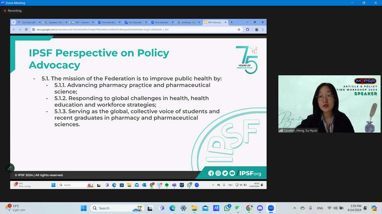The height and width of the screenshot is (214, 382).
Task: Expand the hidden system tray icons
Action: point(294,208)
